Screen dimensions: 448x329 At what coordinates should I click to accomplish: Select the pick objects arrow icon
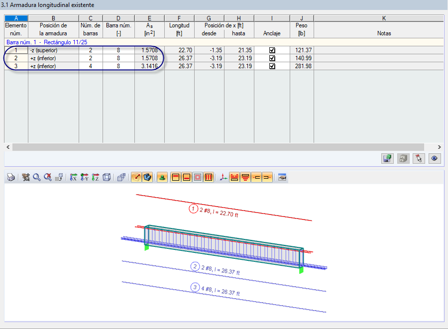pyautogui.click(x=419, y=158)
